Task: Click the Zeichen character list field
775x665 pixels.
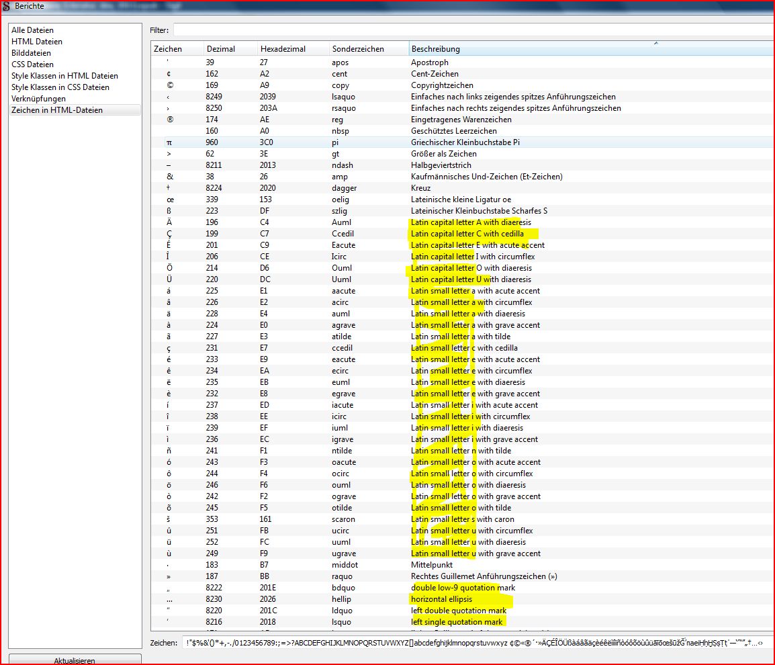Action: pos(477,643)
